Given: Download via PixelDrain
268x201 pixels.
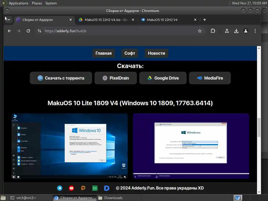Looking at the screenshot, I should pyautogui.click(x=116, y=78).
